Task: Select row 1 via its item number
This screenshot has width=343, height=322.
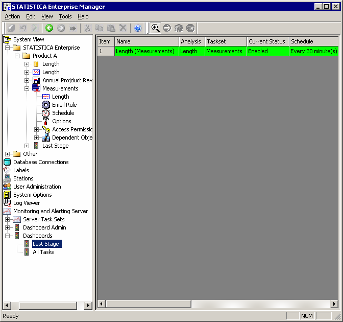Action: (x=106, y=51)
